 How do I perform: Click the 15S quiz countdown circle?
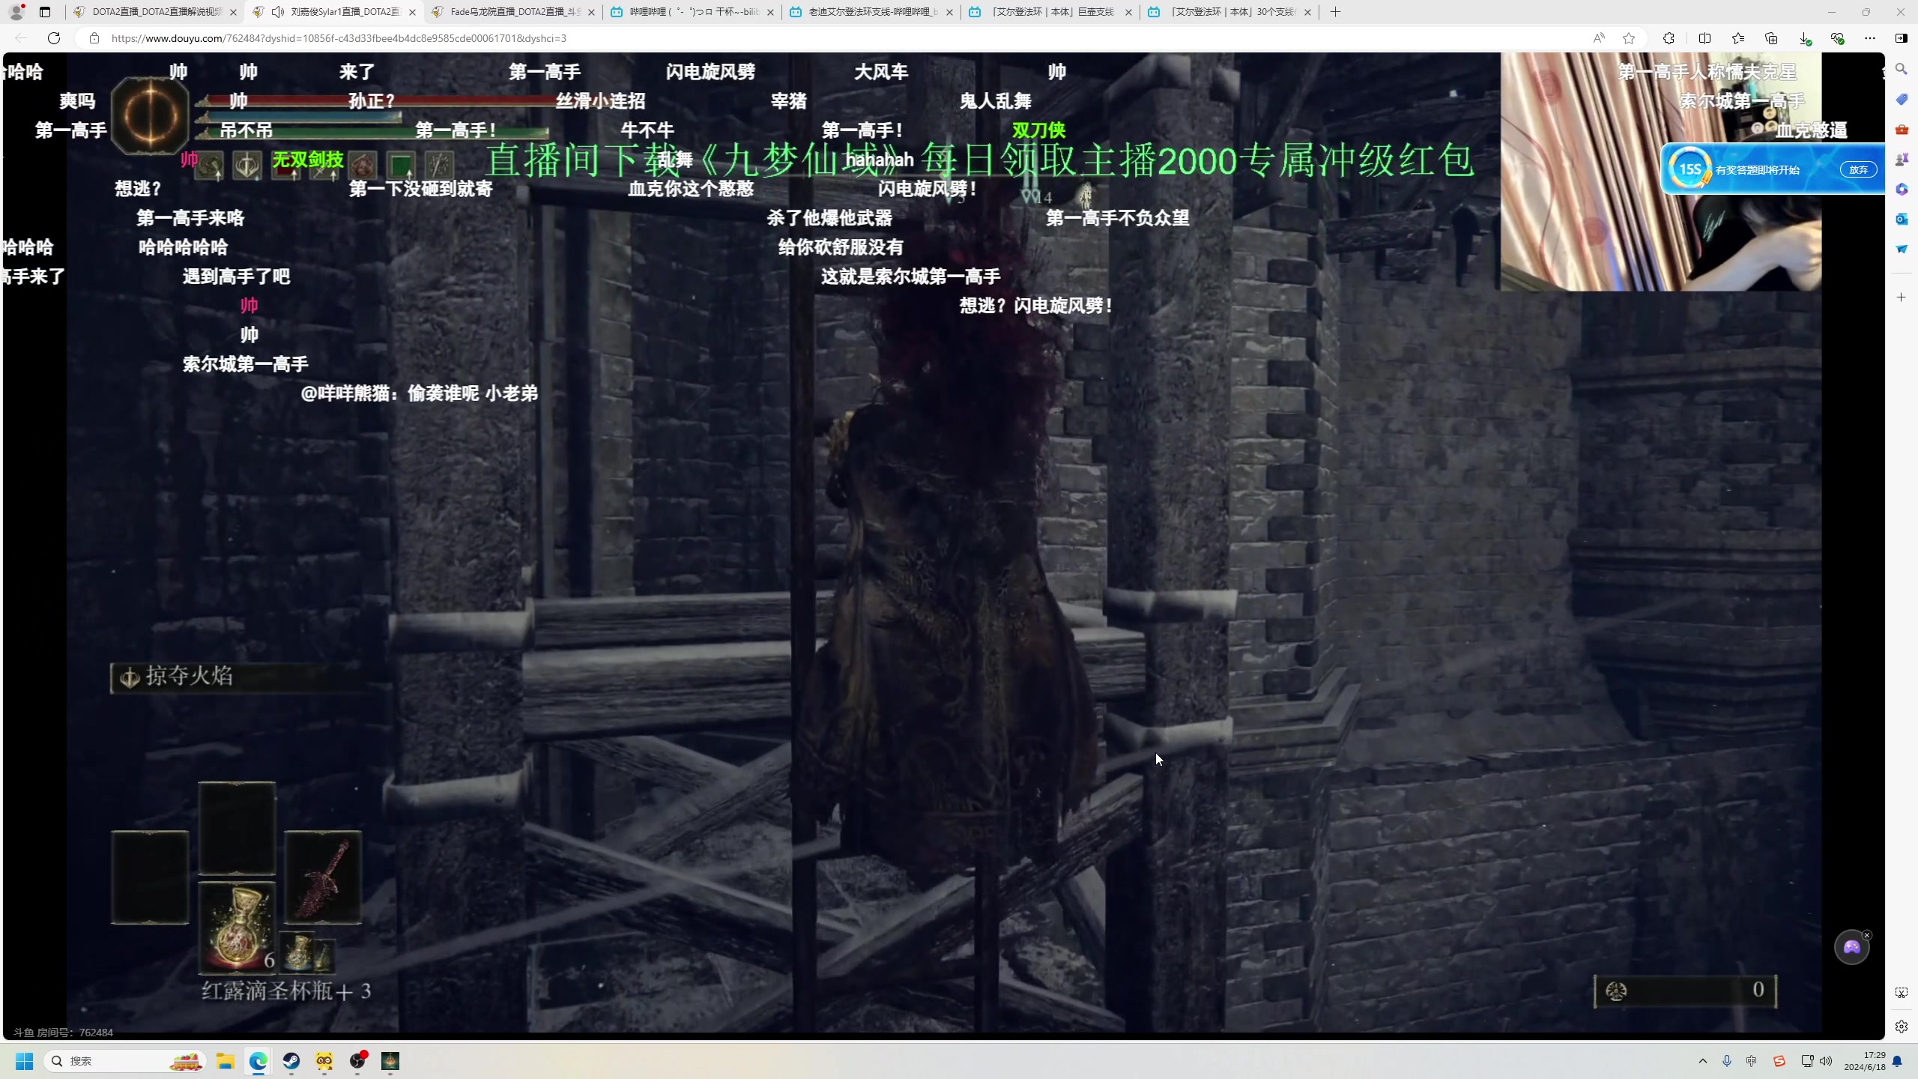[x=1689, y=169]
